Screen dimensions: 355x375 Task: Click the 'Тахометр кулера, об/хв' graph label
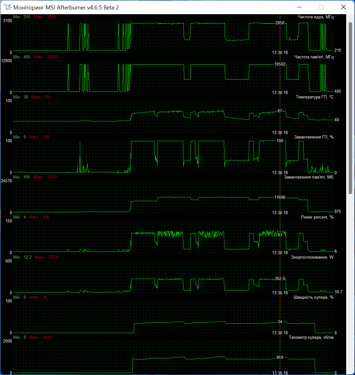click(311, 337)
